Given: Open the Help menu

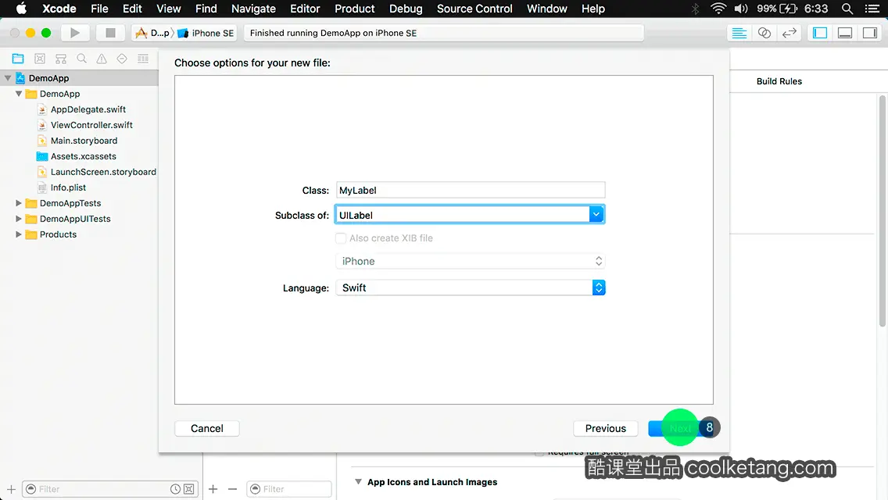Looking at the screenshot, I should (x=593, y=9).
